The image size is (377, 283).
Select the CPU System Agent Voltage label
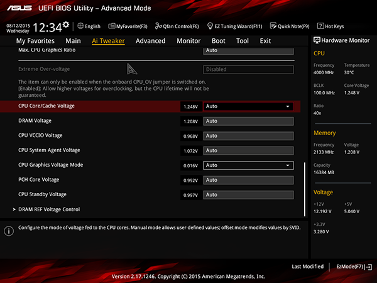click(49, 150)
